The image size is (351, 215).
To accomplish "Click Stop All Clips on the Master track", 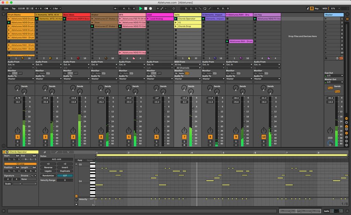I will pos(326,58).
